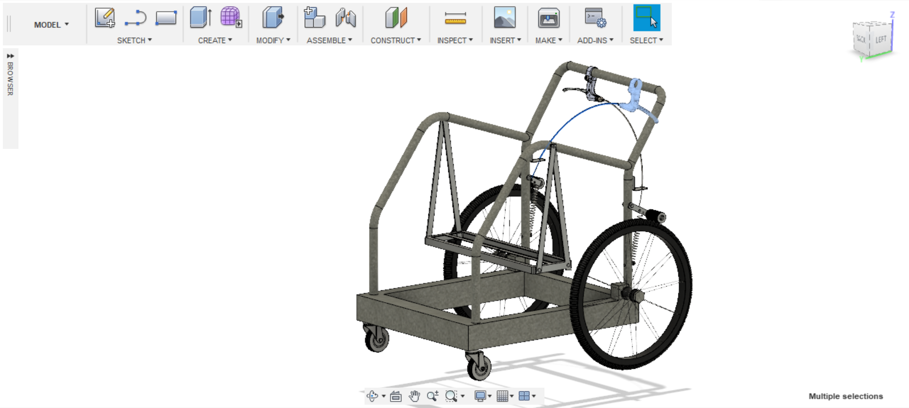This screenshot has height=408, width=909.
Task: Select the large front spoked wheel
Action: tap(631, 294)
